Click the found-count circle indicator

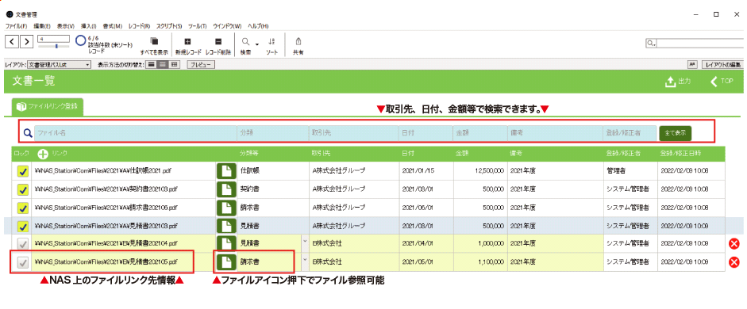point(80,40)
